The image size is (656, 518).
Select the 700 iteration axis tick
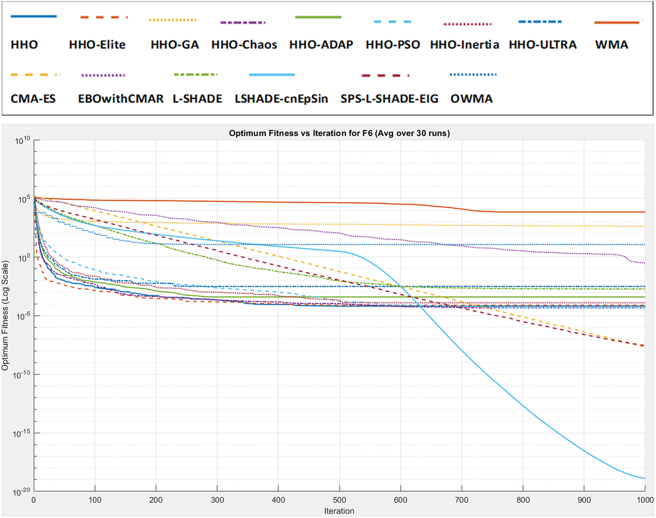pos(462,500)
